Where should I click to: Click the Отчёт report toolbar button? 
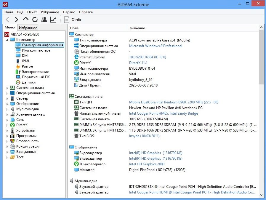pos(73,20)
